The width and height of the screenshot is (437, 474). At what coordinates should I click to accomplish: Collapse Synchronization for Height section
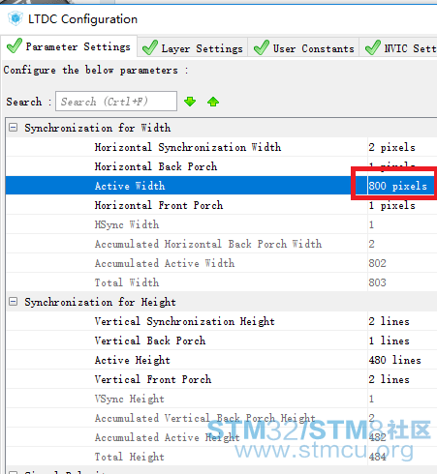[13, 302]
